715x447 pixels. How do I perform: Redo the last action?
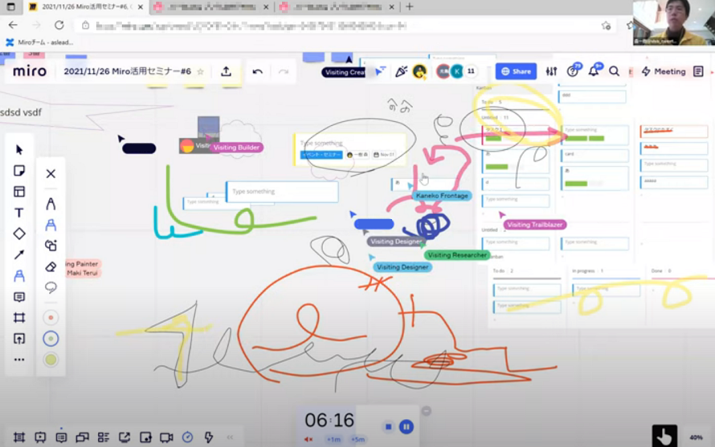coord(283,72)
